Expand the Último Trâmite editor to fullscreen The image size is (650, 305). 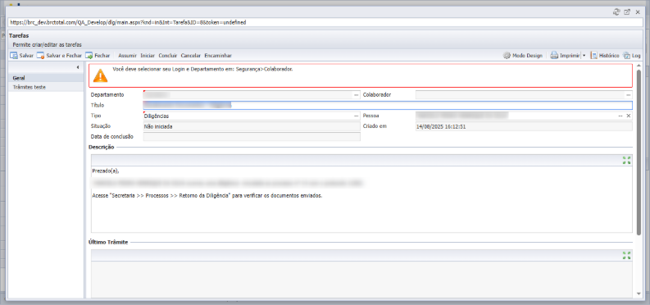click(626, 255)
